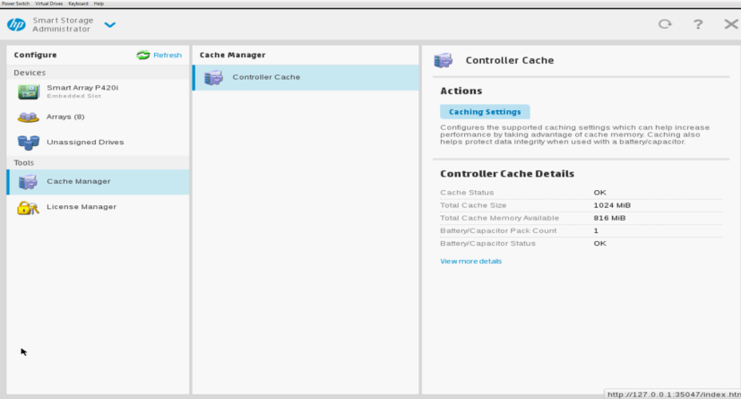Viewport: 741px width, 399px height.
Task: Click Battery/Capacitor Pack Count label
Action: coord(498,230)
